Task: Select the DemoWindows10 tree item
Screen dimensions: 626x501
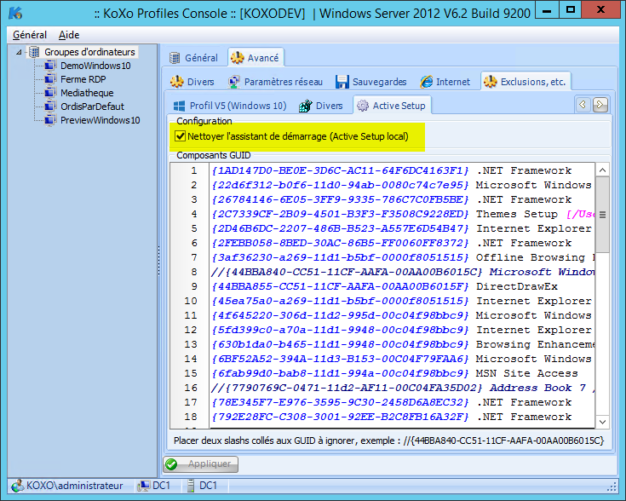Action: [x=95, y=66]
